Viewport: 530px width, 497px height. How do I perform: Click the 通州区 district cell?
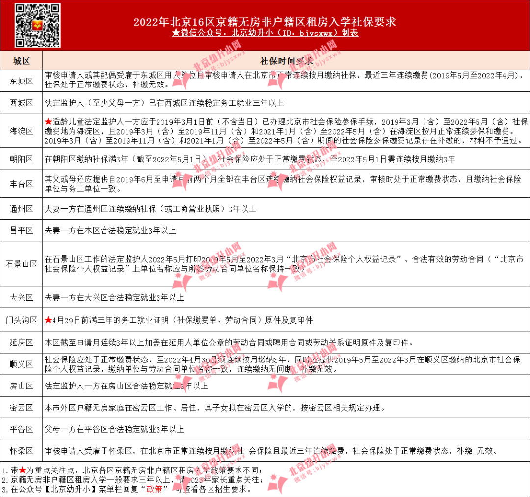[x=22, y=209]
